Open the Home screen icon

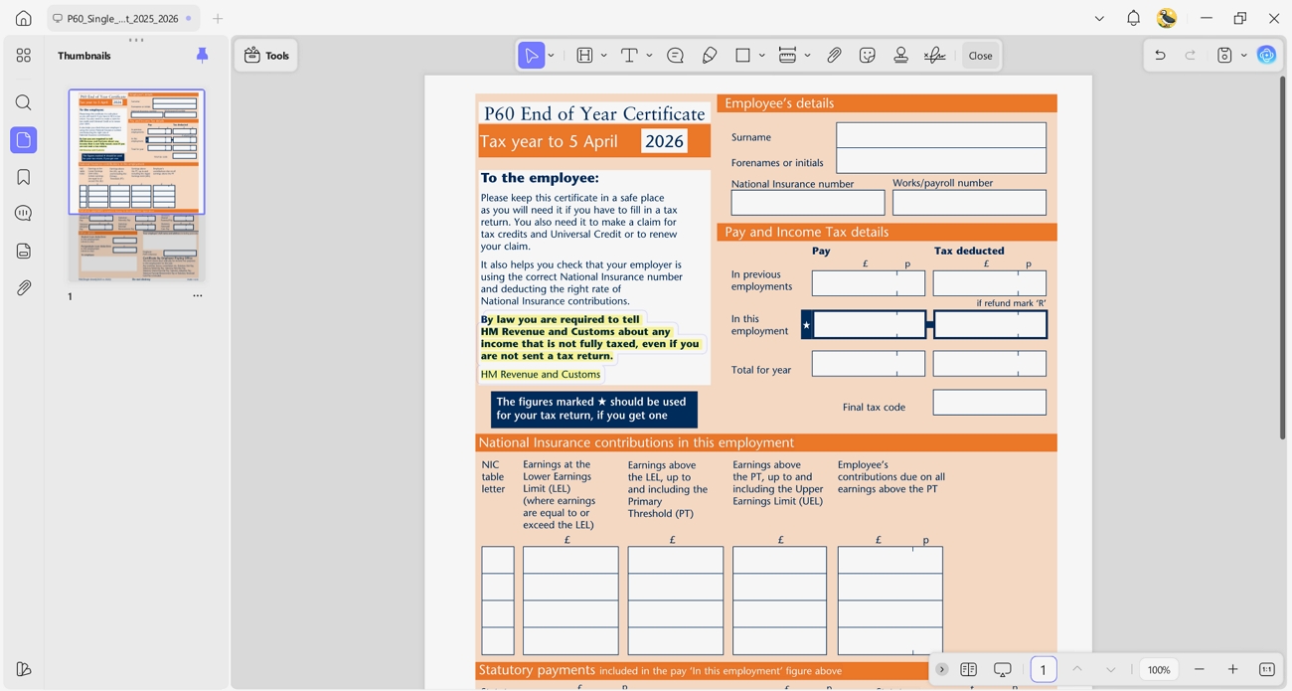click(x=24, y=18)
